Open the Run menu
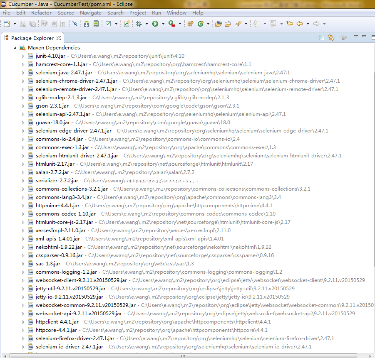Image resolution: width=375 pixels, height=358 pixels. coord(156,12)
